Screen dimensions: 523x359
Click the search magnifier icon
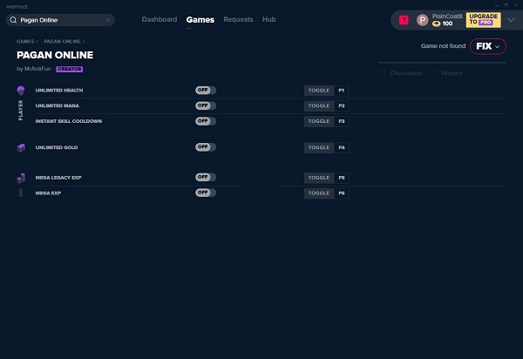13,20
